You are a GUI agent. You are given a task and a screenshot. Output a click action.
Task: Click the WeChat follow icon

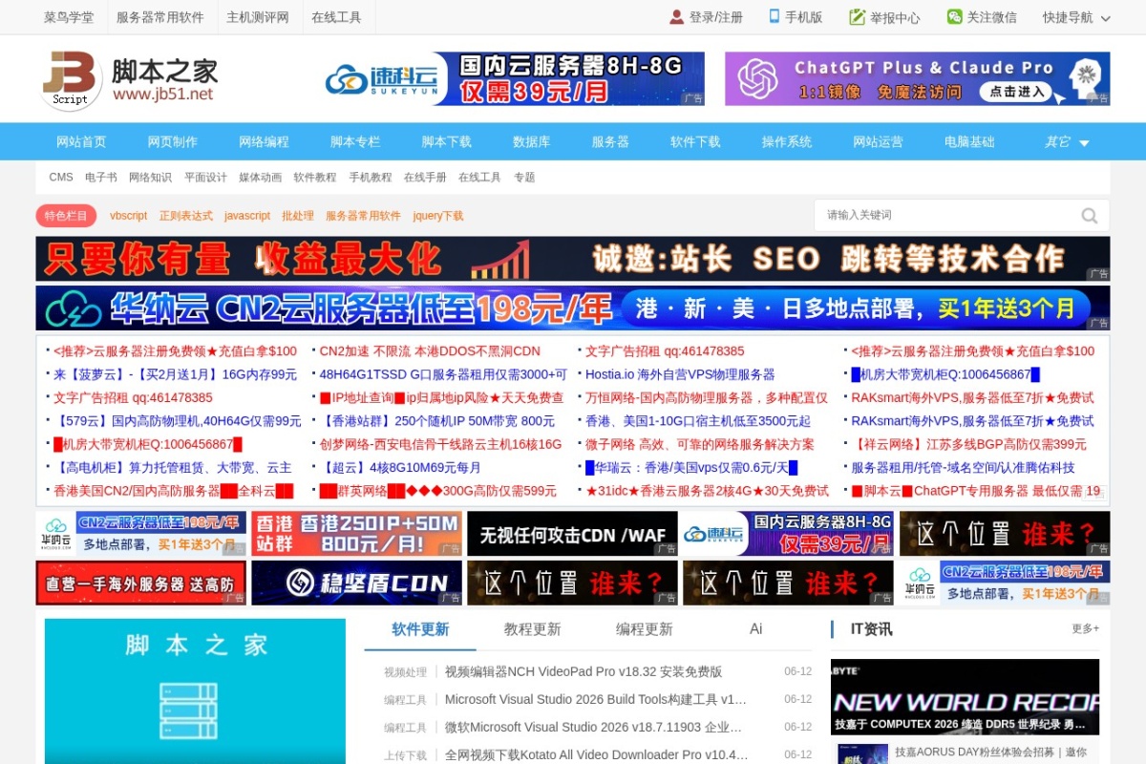pos(954,17)
